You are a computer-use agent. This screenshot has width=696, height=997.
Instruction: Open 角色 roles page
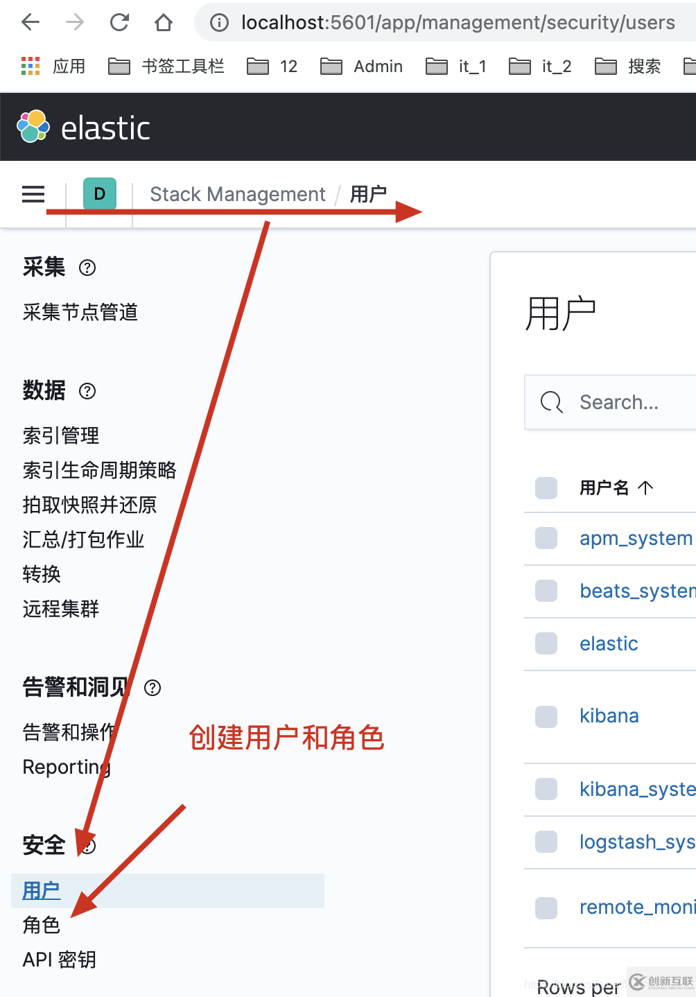pos(42,925)
